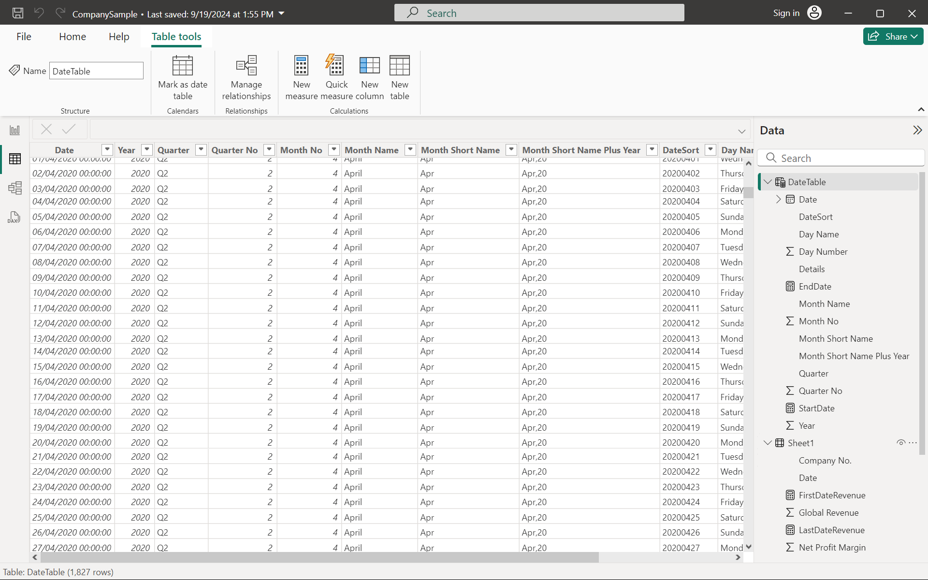This screenshot has height=580, width=928.
Task: Select the StartDate measure field
Action: pos(816,408)
